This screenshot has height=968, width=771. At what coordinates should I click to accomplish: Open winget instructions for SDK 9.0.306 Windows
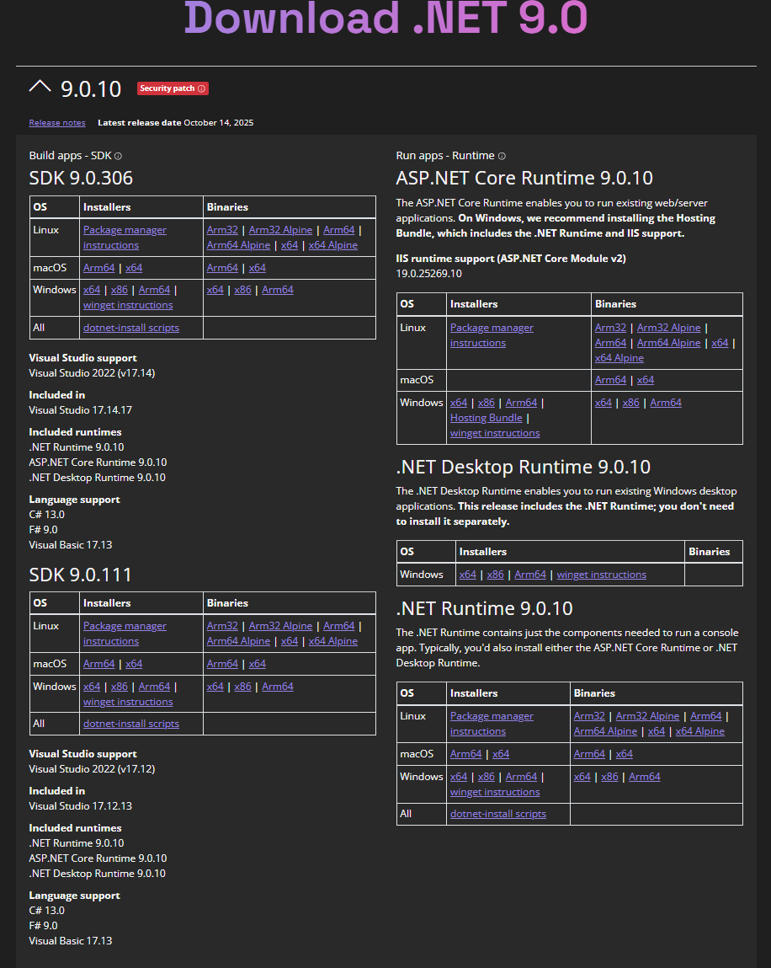(x=127, y=304)
